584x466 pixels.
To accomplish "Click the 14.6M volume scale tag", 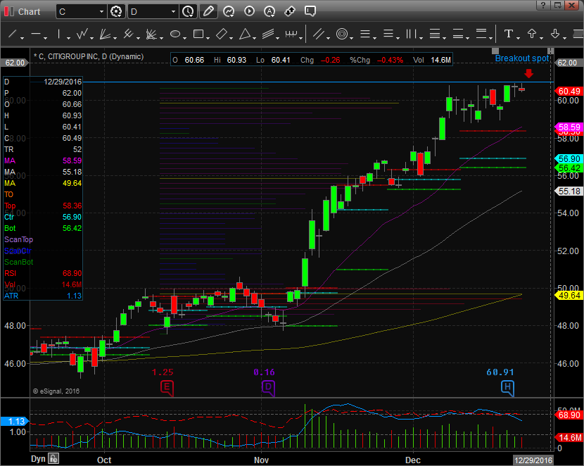I will click(x=569, y=438).
